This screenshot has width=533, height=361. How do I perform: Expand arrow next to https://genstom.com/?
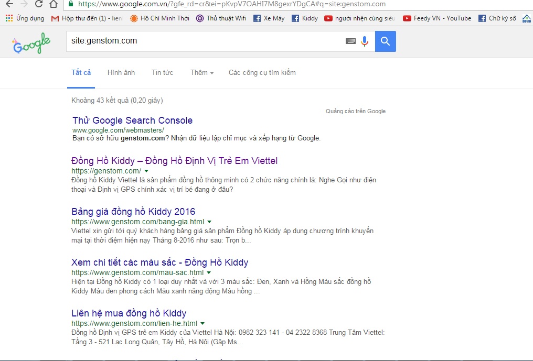point(146,171)
